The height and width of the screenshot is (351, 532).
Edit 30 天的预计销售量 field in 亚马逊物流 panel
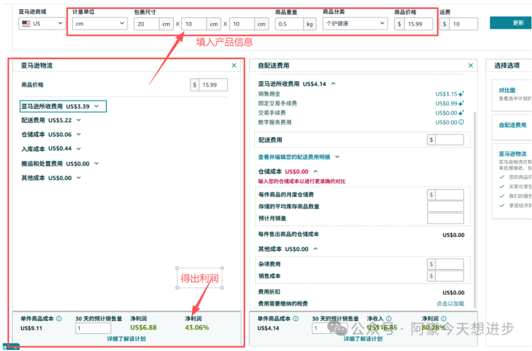[93, 328]
